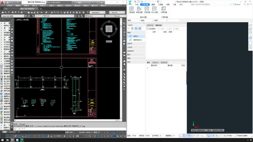Click the Start button on Windows taskbar
Viewport: 253px width, 142px height.
point(2,140)
